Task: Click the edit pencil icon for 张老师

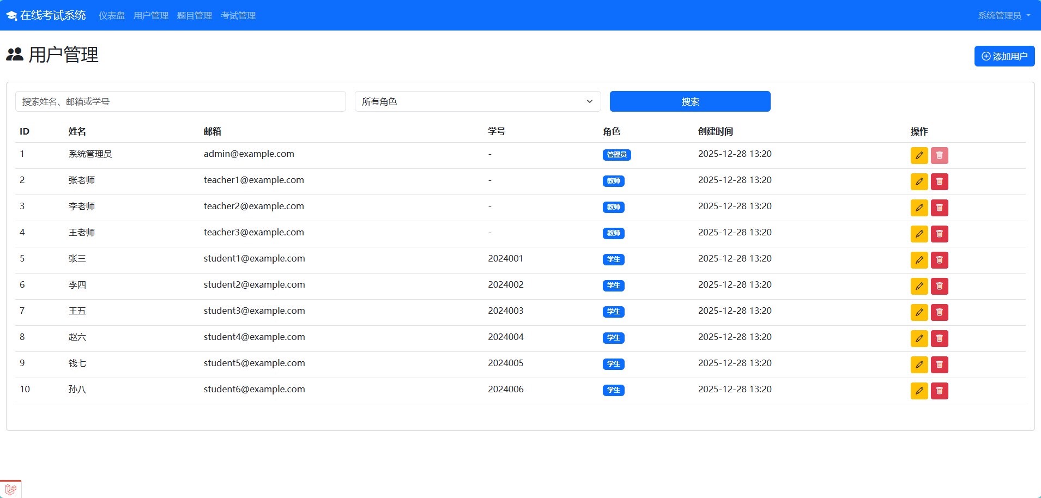Action: [x=919, y=181]
